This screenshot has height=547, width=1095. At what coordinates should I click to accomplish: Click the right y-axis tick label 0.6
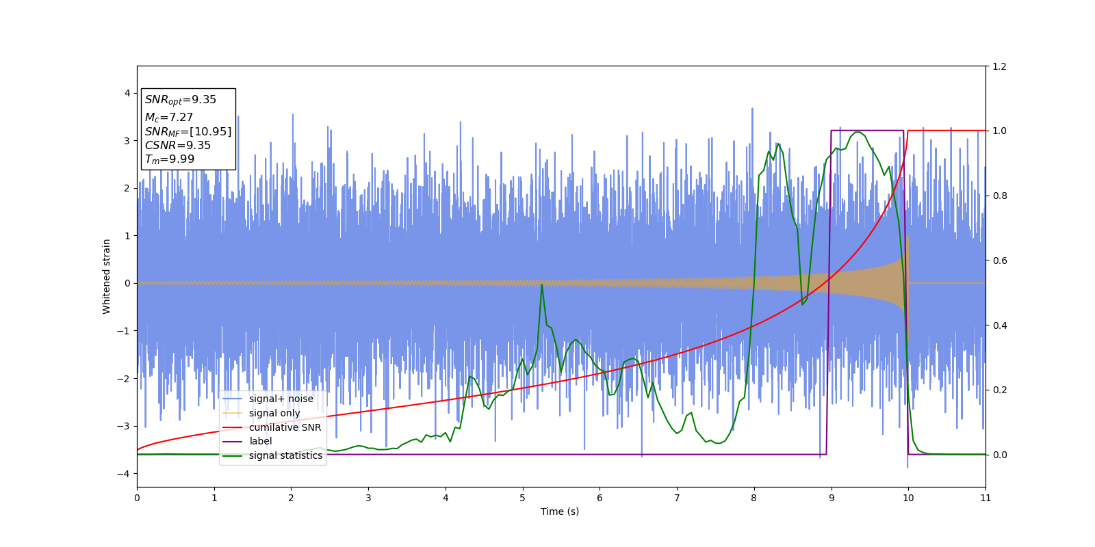(999, 261)
